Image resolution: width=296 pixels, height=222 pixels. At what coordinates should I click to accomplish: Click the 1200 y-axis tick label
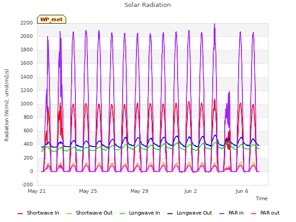(x=27, y=91)
